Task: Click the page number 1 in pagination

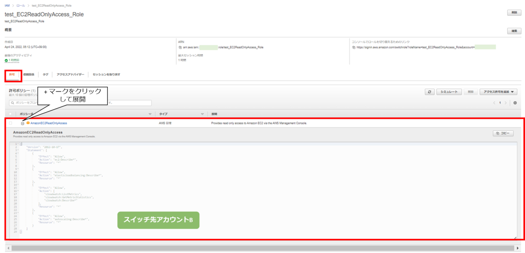Action: pyautogui.click(x=500, y=103)
